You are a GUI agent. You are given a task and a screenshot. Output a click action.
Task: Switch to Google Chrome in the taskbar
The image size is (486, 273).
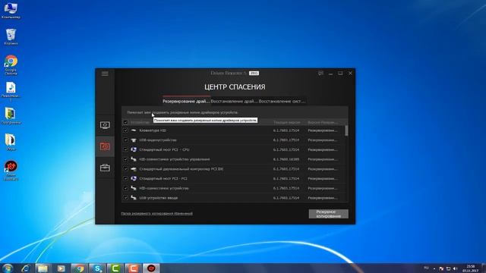(x=79, y=268)
